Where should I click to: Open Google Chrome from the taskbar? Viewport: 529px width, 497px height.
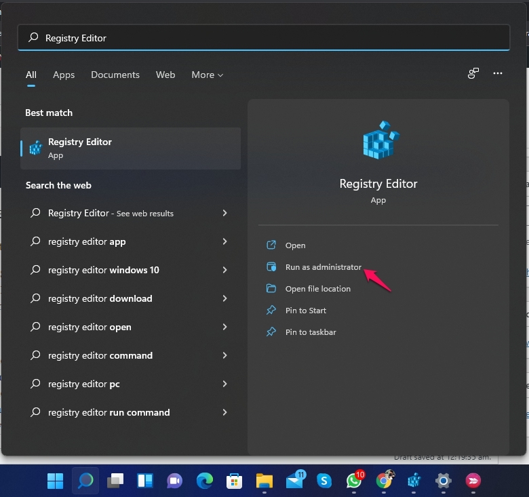385,479
